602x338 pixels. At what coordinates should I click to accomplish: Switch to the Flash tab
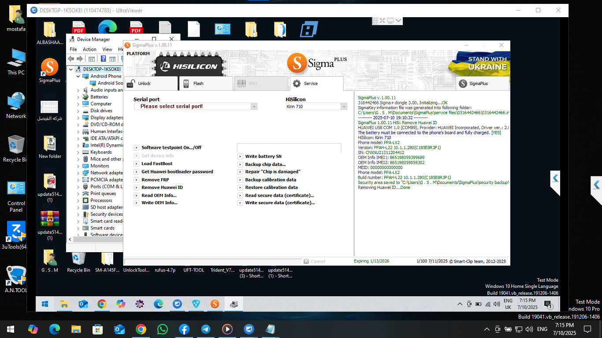point(206,83)
